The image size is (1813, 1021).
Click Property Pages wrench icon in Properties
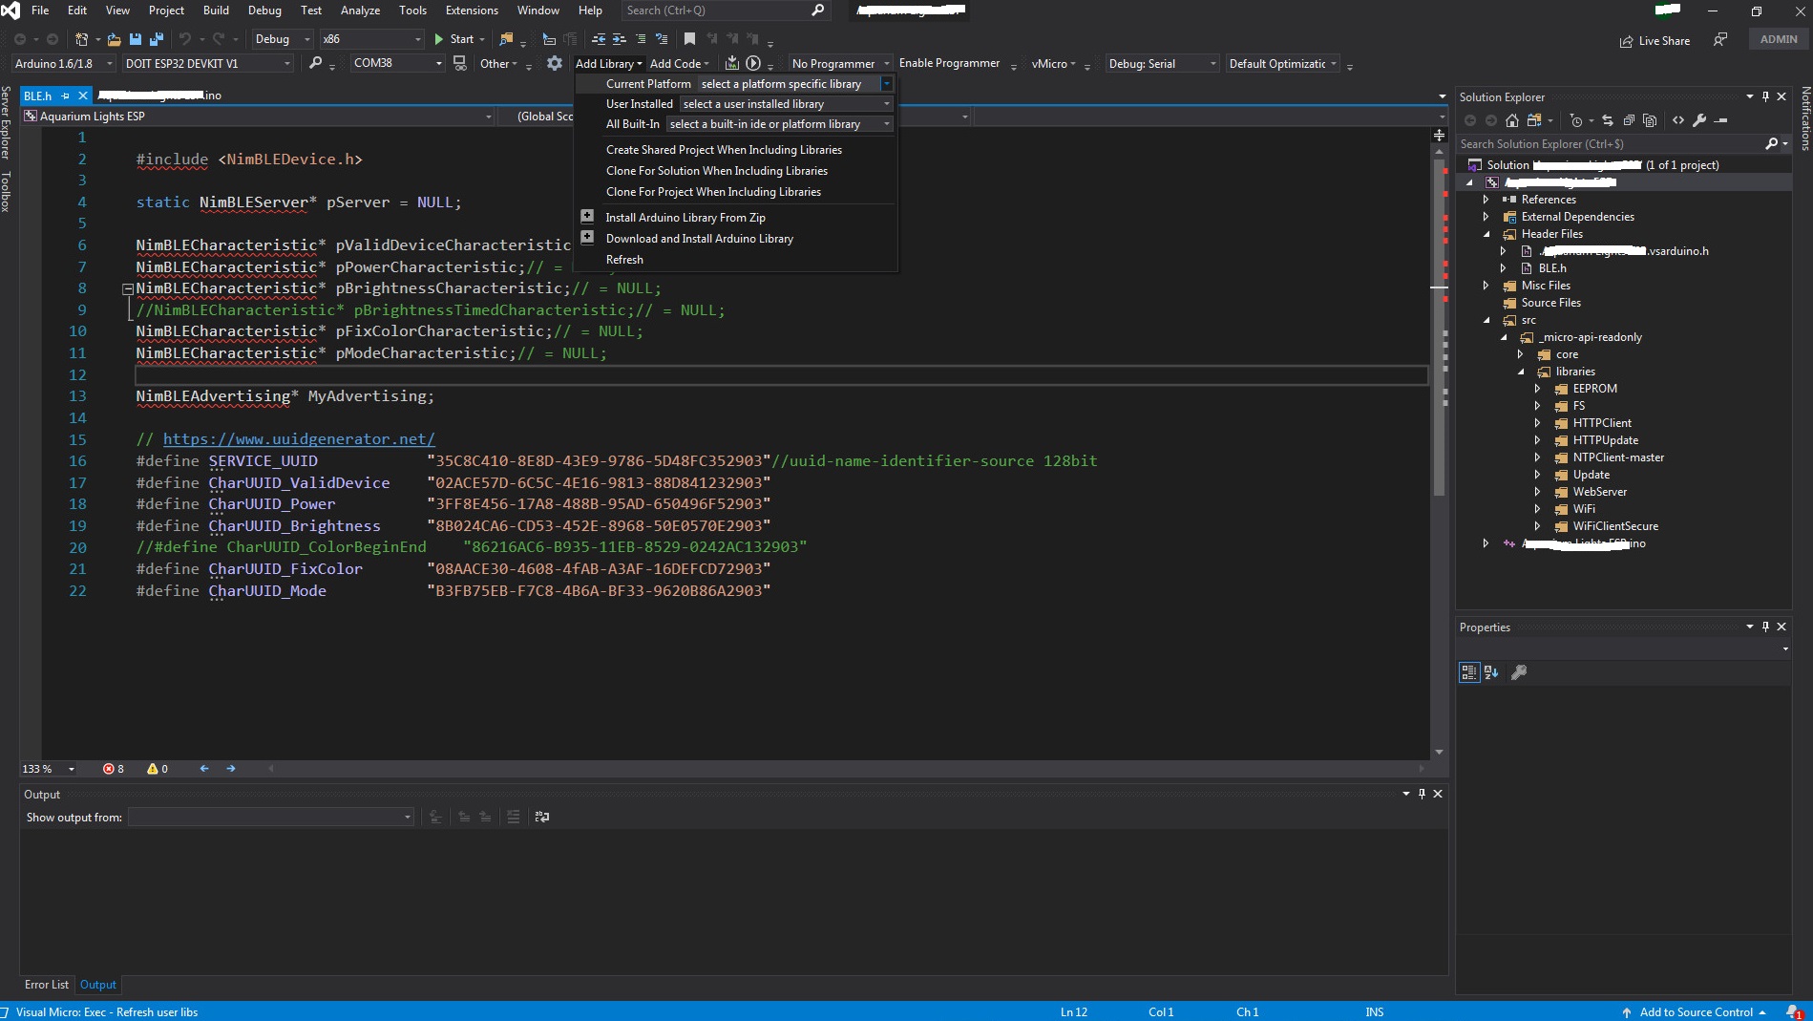coord(1519,672)
